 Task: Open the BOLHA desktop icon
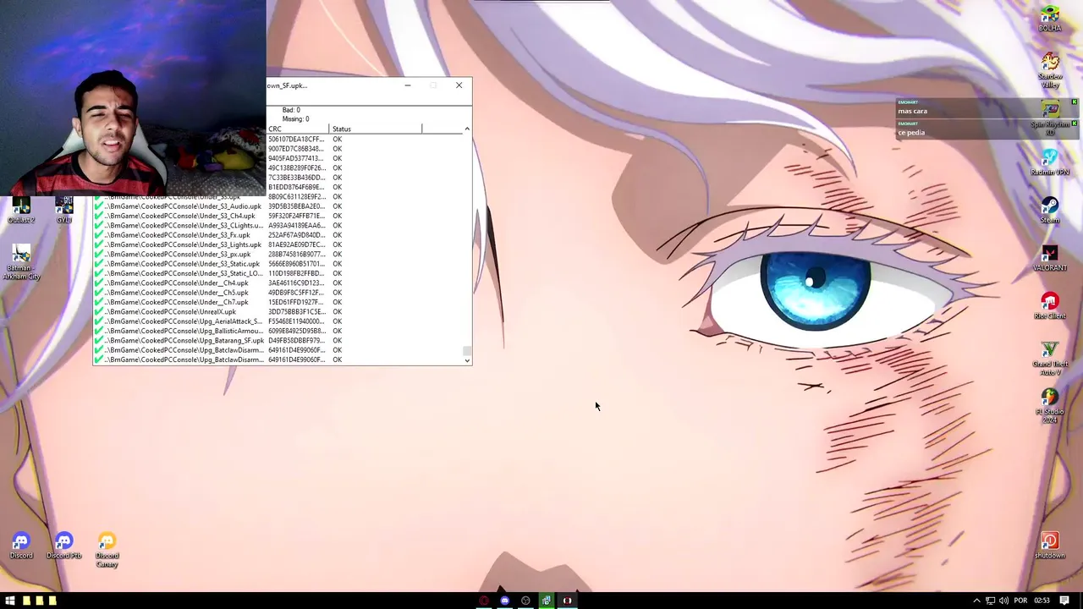(1050, 19)
